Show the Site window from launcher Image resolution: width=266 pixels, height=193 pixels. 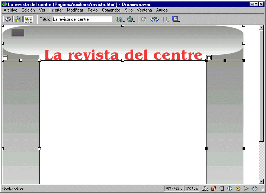pos(205,189)
